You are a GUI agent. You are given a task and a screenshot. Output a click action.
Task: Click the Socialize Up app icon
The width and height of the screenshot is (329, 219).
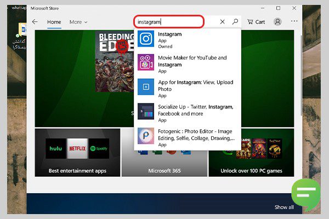pos(146,111)
